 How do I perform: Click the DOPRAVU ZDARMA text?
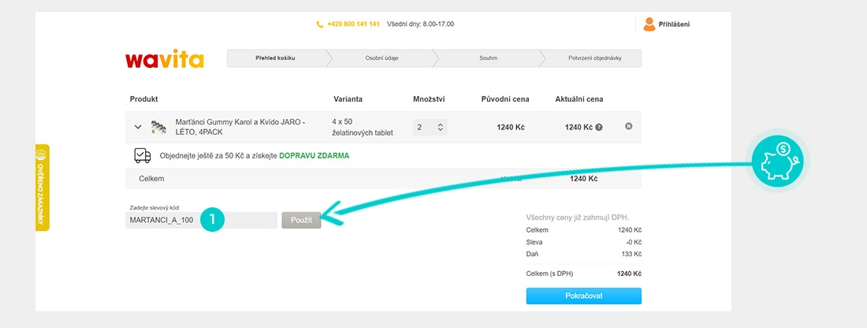point(314,156)
